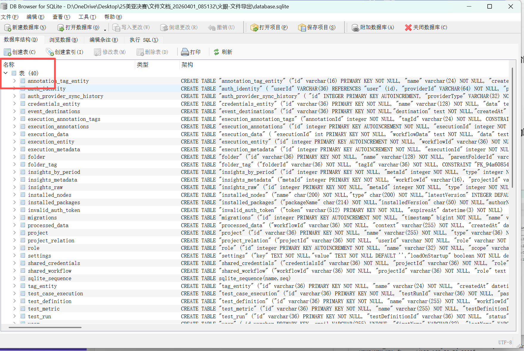This screenshot has width=524, height=351.
Task: Click the vertical scrollbar of the structure tree
Action: pos(512,128)
